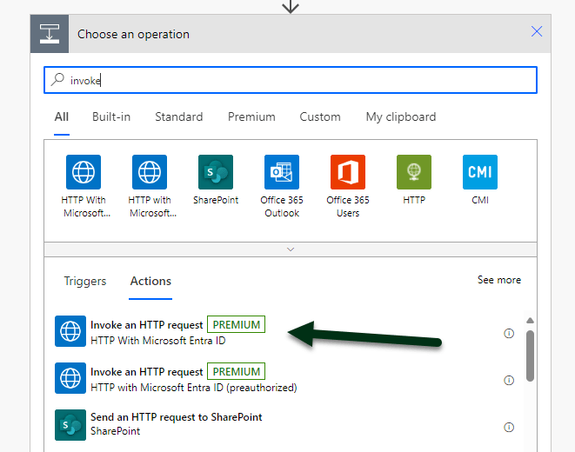
Task: Open the CMI connector
Action: tap(480, 172)
